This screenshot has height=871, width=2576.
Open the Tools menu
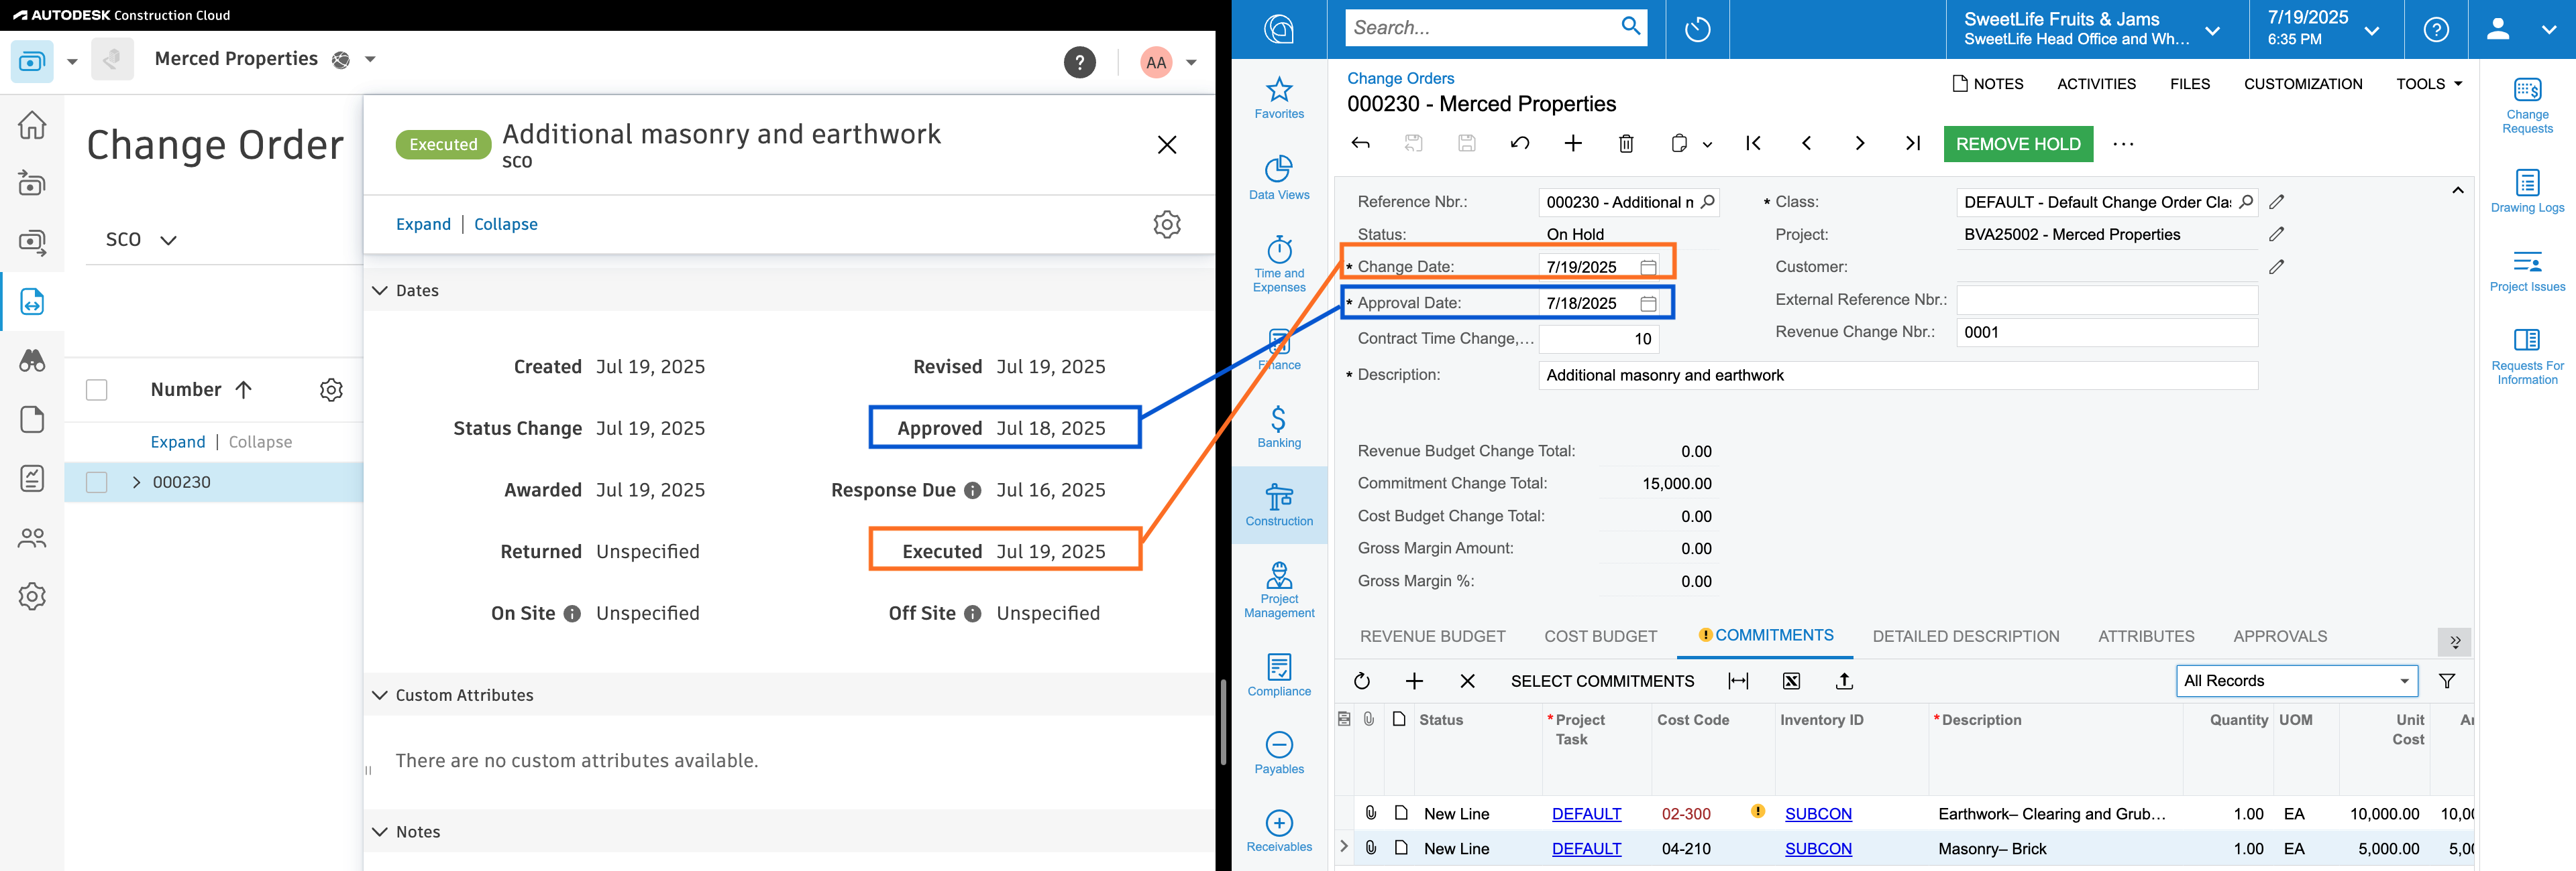pos(2429,84)
